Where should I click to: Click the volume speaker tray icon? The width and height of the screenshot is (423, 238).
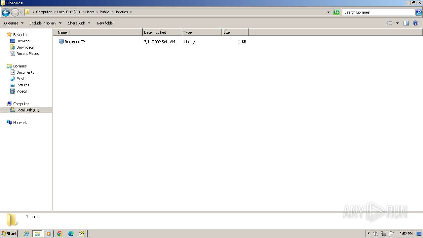376,234
